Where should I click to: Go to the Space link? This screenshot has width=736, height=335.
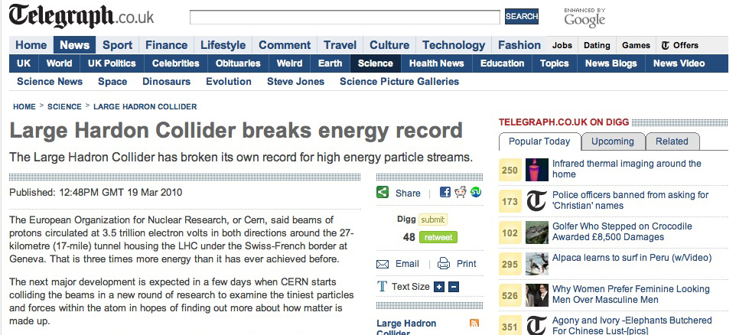click(112, 82)
